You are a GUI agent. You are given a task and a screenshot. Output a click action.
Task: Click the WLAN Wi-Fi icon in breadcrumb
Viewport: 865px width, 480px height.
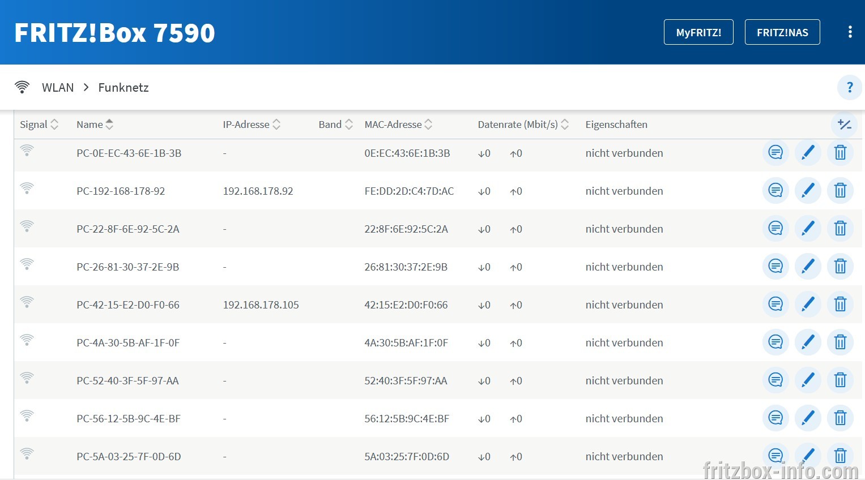[22, 87]
